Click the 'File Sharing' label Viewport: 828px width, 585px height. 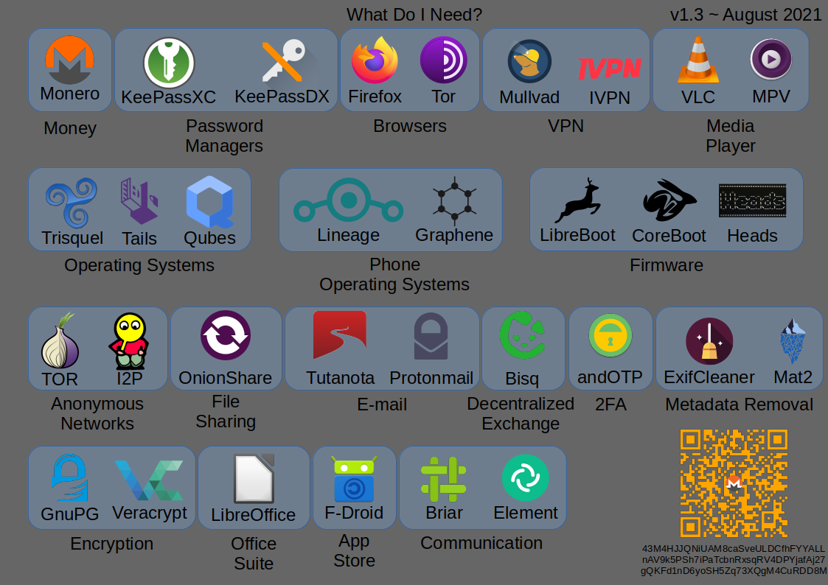pyautogui.click(x=226, y=411)
